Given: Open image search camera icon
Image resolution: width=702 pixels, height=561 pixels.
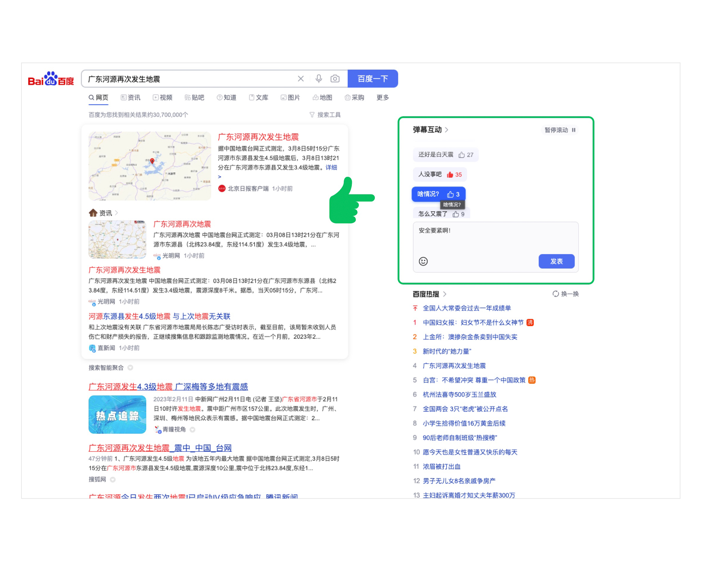Looking at the screenshot, I should pos(335,79).
